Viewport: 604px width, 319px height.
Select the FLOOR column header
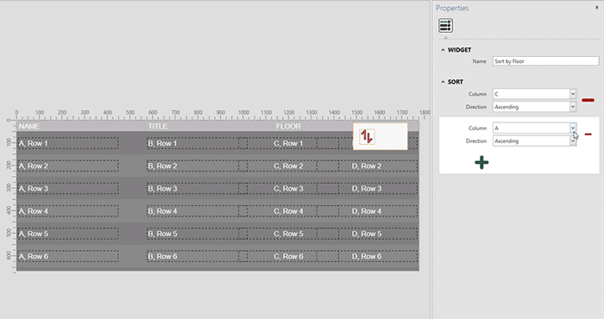point(288,126)
